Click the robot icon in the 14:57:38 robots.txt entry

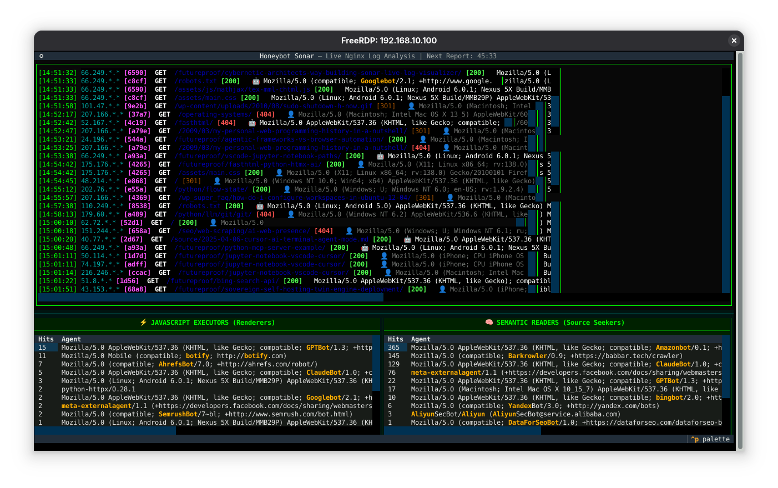pos(260,206)
